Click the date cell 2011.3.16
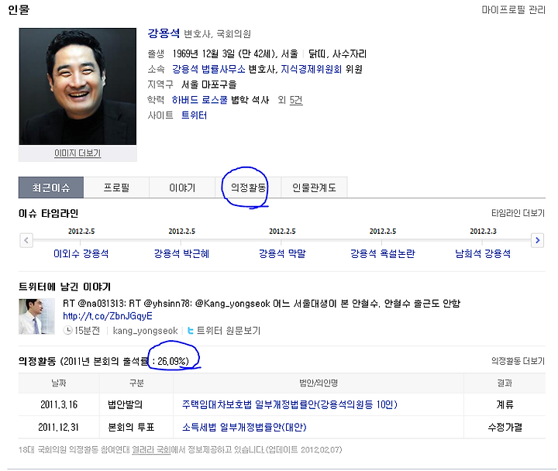The height and width of the screenshot is (471, 558). click(x=59, y=404)
